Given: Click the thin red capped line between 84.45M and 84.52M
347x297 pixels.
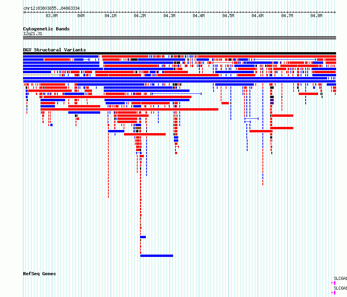Looking at the screenshot, I should 222,63.
